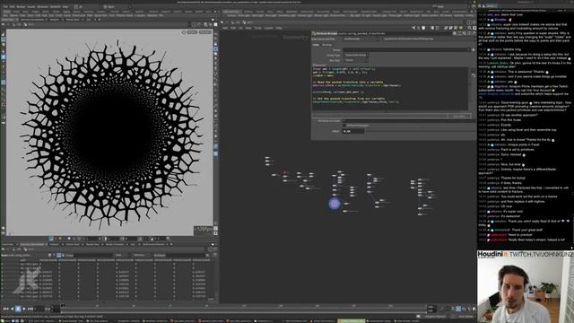Image resolution: width=574 pixels, height=323 pixels.
Task: Click the offset value field
Action: point(353,132)
